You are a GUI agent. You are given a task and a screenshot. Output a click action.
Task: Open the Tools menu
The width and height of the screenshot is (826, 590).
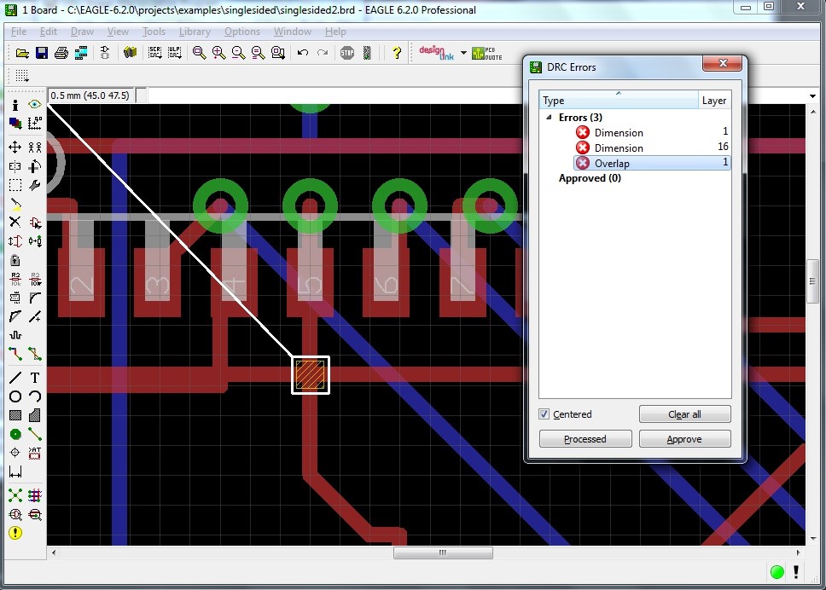154,32
